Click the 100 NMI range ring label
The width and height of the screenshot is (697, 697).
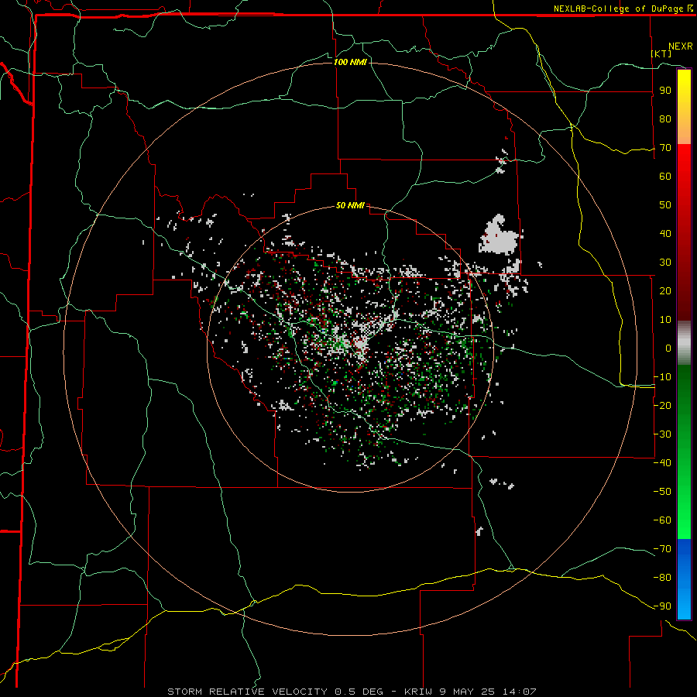(x=350, y=62)
